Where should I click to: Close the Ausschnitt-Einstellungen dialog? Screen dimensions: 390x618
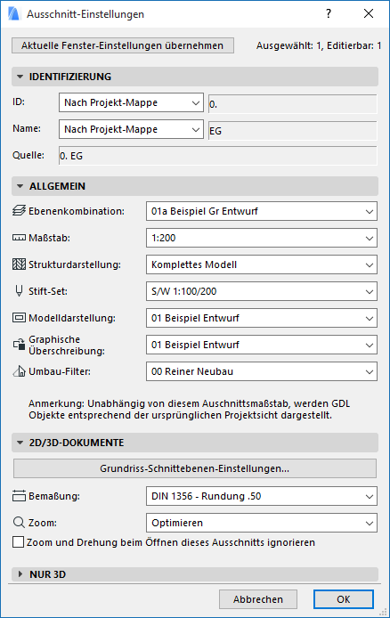tap(369, 13)
